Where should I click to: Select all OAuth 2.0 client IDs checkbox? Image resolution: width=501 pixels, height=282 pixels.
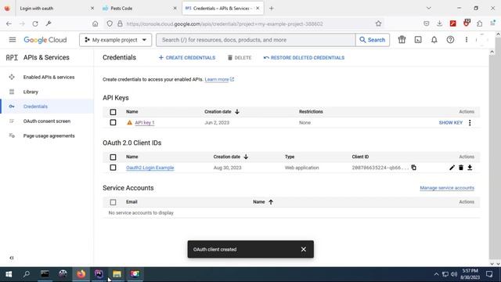[x=113, y=157]
